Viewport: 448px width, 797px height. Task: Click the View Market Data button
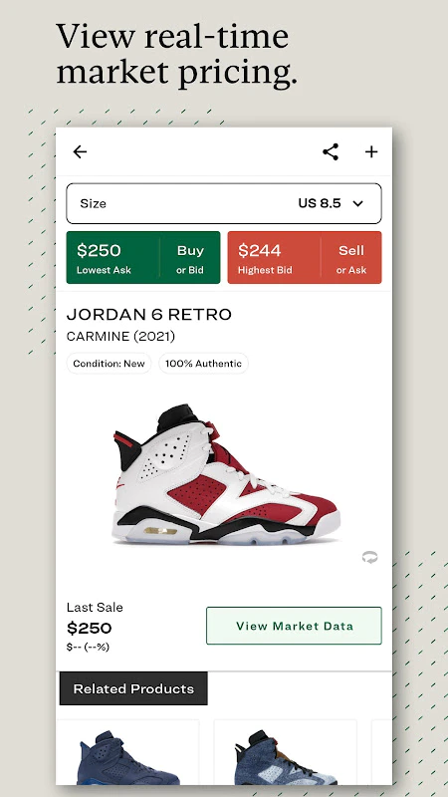click(x=294, y=626)
